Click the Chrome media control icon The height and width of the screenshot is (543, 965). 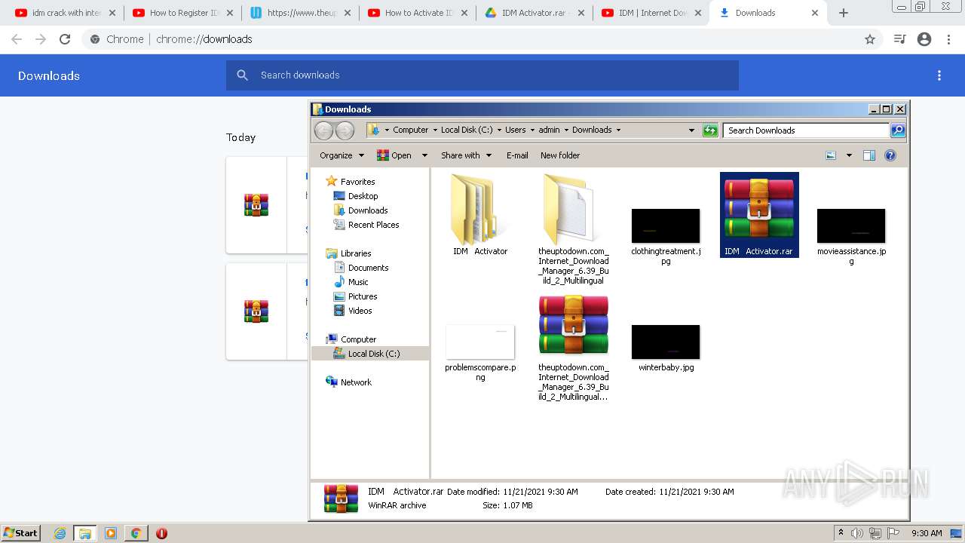tap(899, 39)
